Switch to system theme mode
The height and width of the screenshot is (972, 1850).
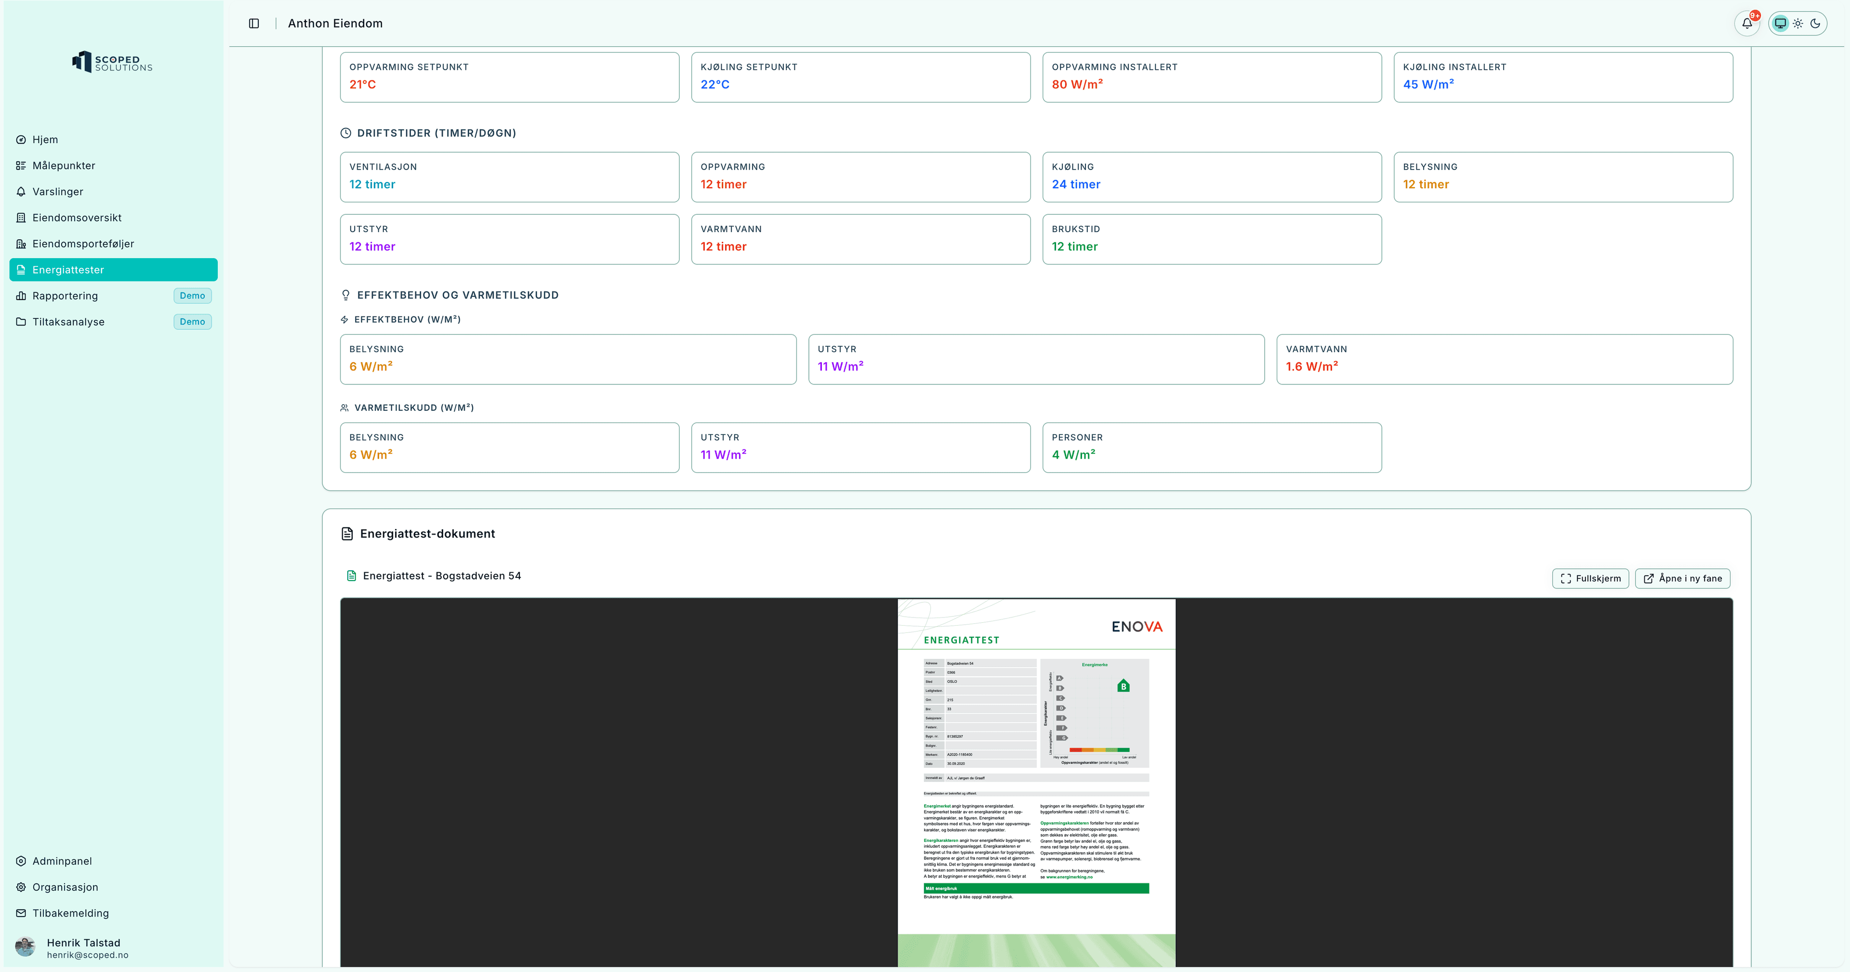(1780, 24)
